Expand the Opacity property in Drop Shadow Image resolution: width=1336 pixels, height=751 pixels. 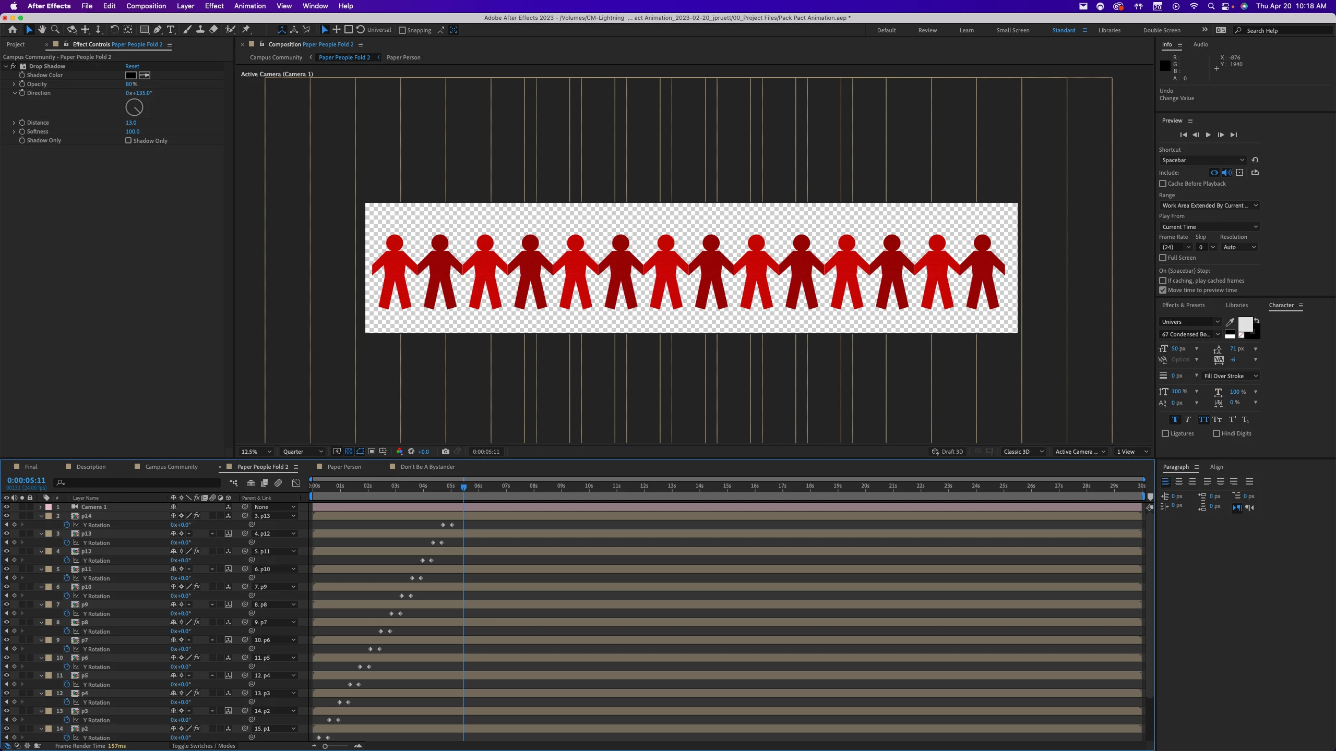(x=14, y=84)
